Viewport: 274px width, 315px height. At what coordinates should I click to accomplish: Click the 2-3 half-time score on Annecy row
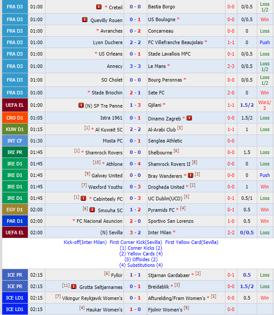point(231,66)
